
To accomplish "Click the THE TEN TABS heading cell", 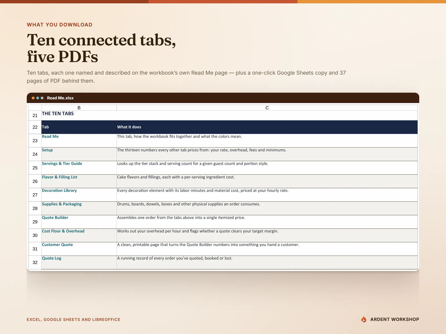I will pyautogui.click(x=58, y=114).
